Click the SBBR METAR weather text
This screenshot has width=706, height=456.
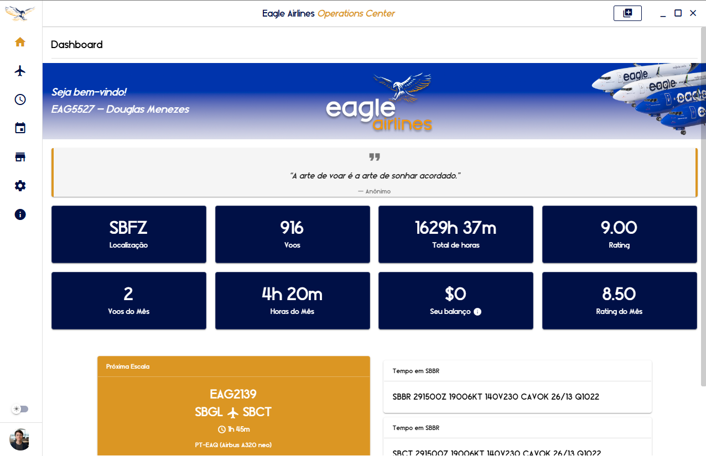pos(496,397)
